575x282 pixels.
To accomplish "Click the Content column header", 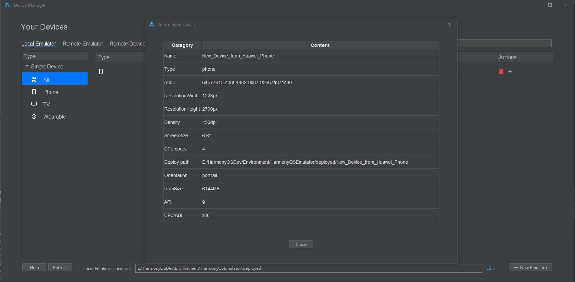I will pyautogui.click(x=320, y=45).
